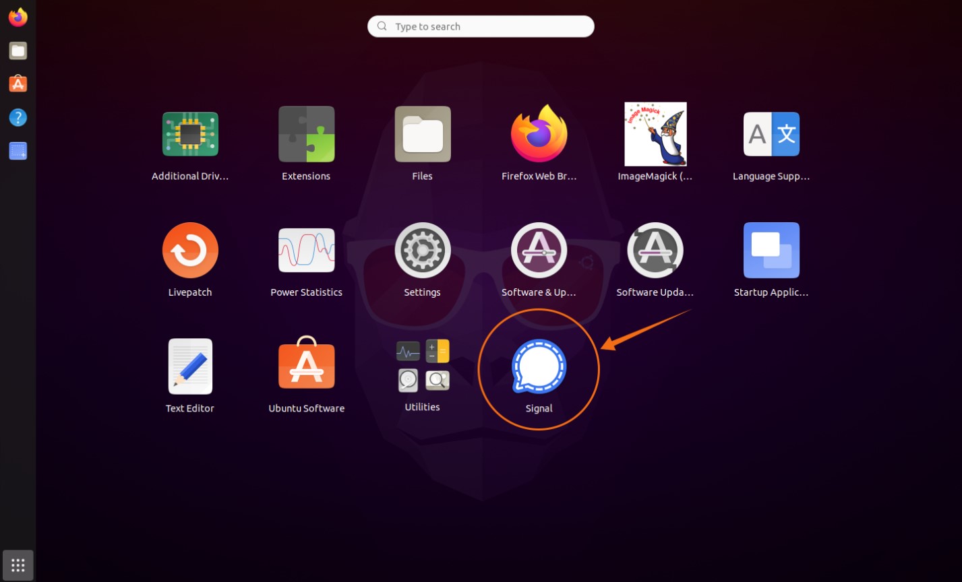This screenshot has width=962, height=582.
Task: Focus the Type to search field
Action: [481, 26]
